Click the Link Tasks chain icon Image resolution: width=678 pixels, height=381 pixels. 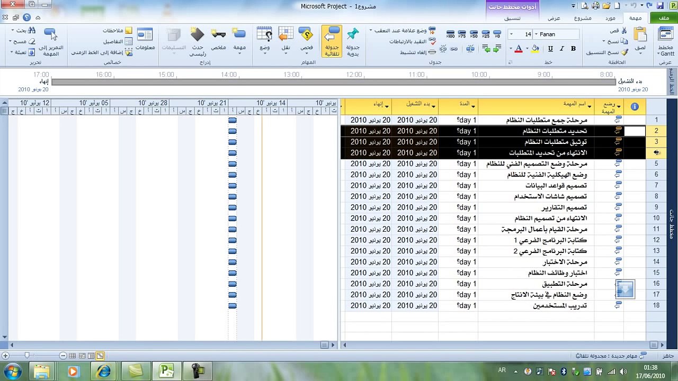point(455,49)
